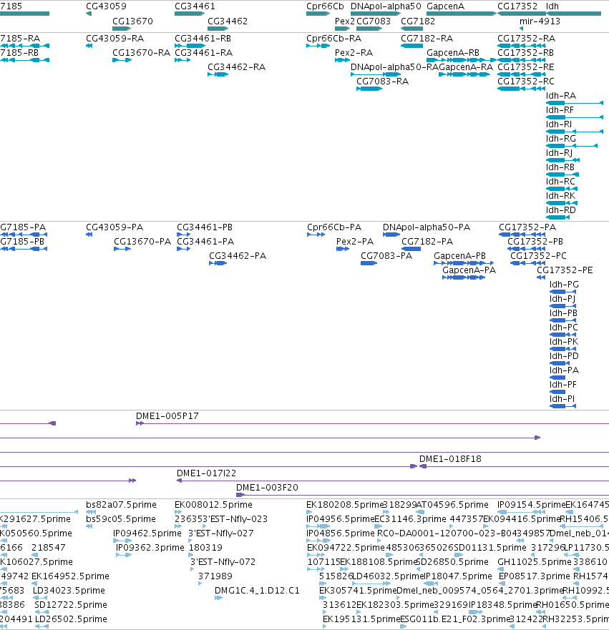Image resolution: width=609 pixels, height=630 pixels.
Task: Click the bs59c05.5prime EST label
Action: click(x=121, y=519)
